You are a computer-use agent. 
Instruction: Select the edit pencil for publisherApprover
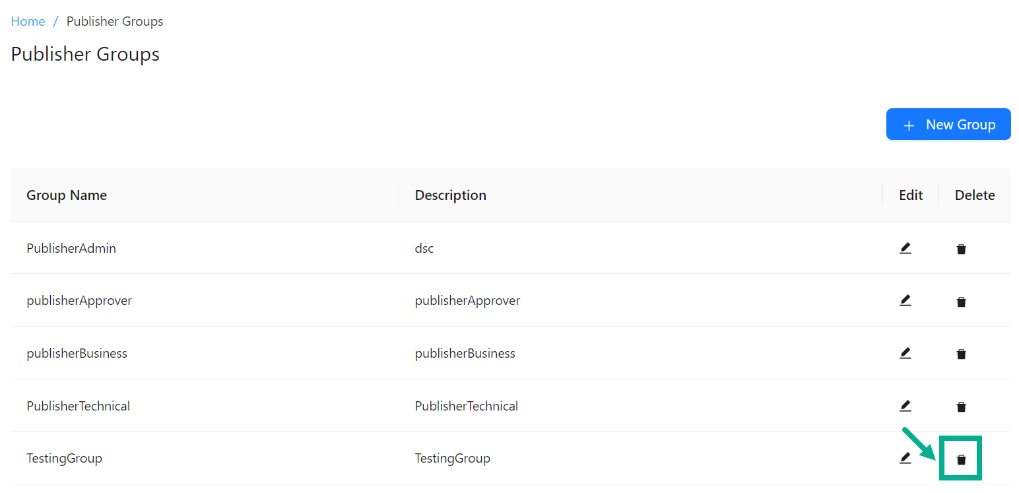[905, 300]
